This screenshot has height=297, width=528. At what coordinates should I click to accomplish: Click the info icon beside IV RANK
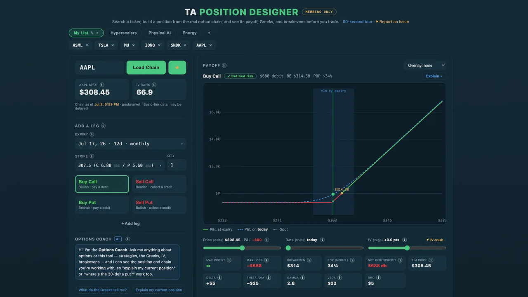pyautogui.click(x=154, y=85)
